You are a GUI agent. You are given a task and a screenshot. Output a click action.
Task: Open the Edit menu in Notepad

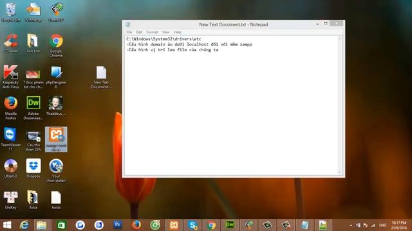[x=139, y=32]
